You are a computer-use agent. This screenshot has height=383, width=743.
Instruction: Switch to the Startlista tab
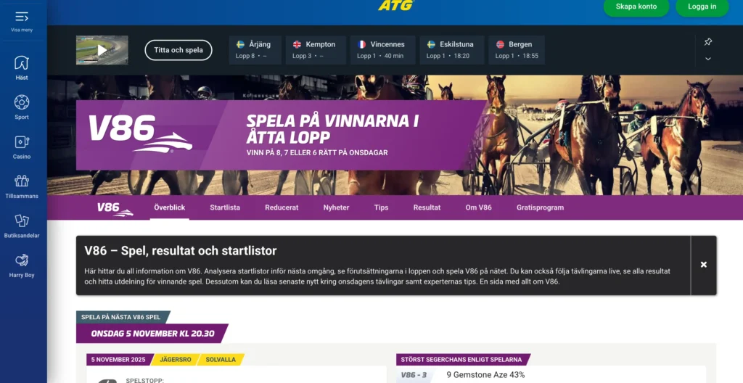(225, 207)
